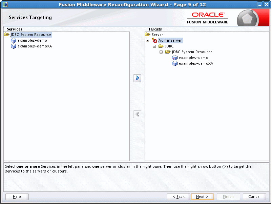Select examples-demo service in left pane
Screen dimensions: 272x204
tap(32, 40)
